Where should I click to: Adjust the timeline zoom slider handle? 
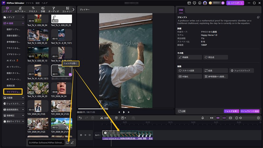pyautogui.click(x=241, y=118)
